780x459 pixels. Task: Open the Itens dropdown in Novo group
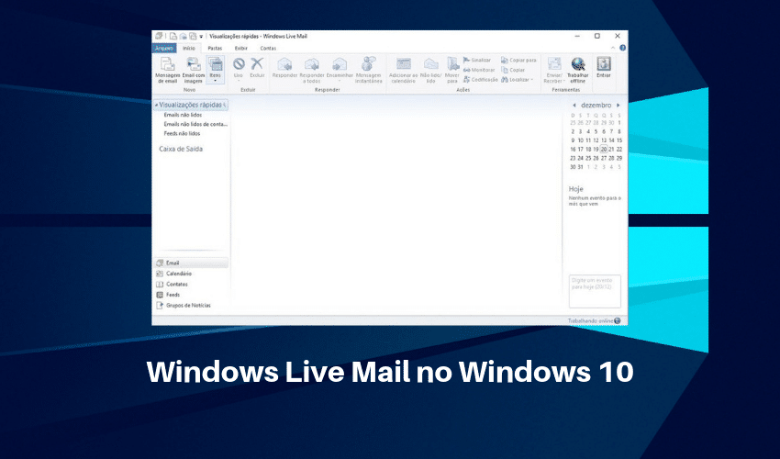[x=215, y=70]
